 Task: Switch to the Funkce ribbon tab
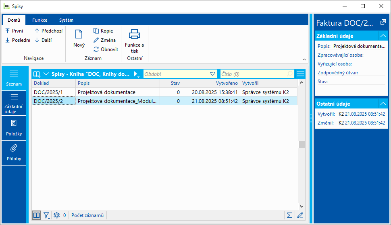coord(40,20)
